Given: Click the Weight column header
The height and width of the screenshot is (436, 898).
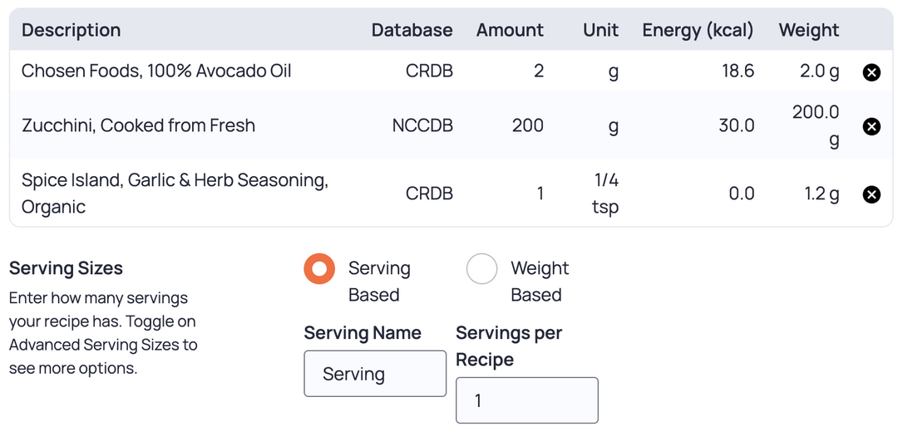Looking at the screenshot, I should pyautogui.click(x=809, y=30).
